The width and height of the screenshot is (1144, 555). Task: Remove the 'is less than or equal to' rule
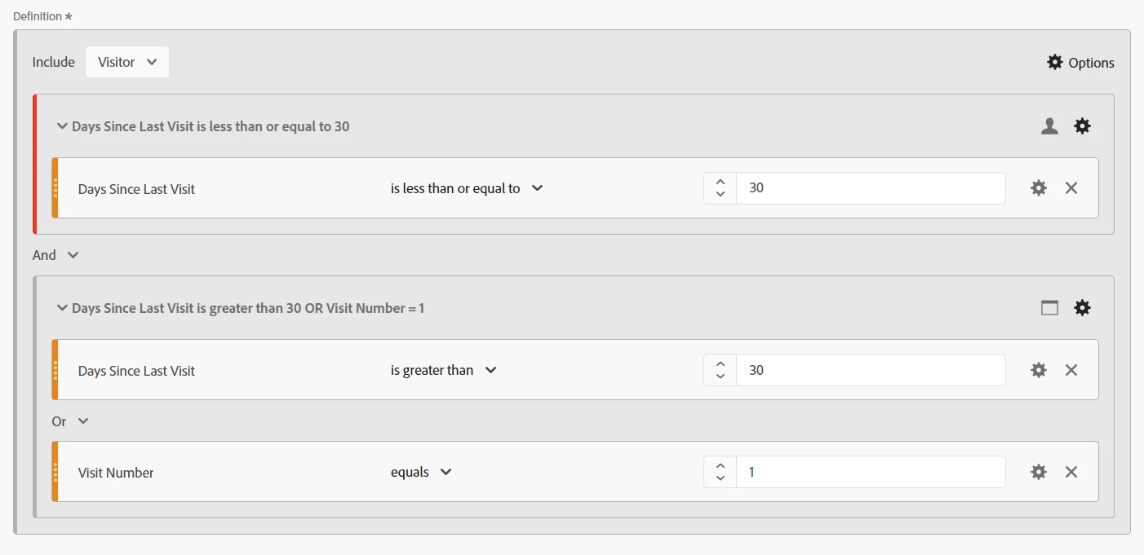pos(1071,188)
